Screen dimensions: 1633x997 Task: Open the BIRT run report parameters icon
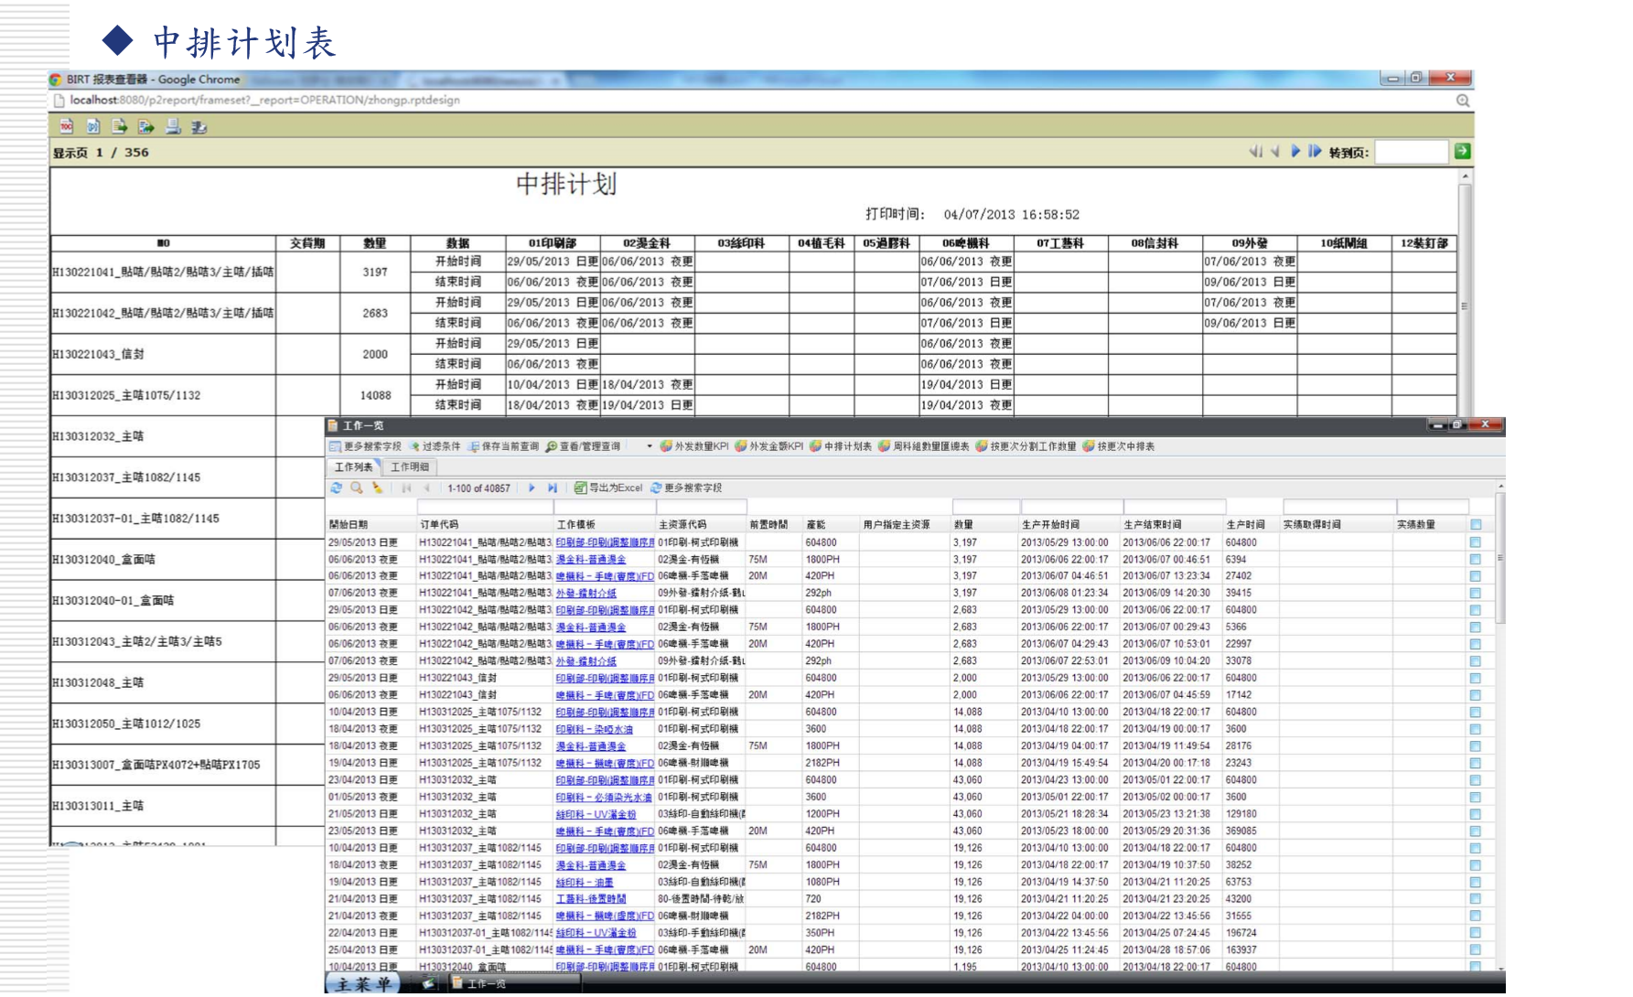(x=93, y=126)
